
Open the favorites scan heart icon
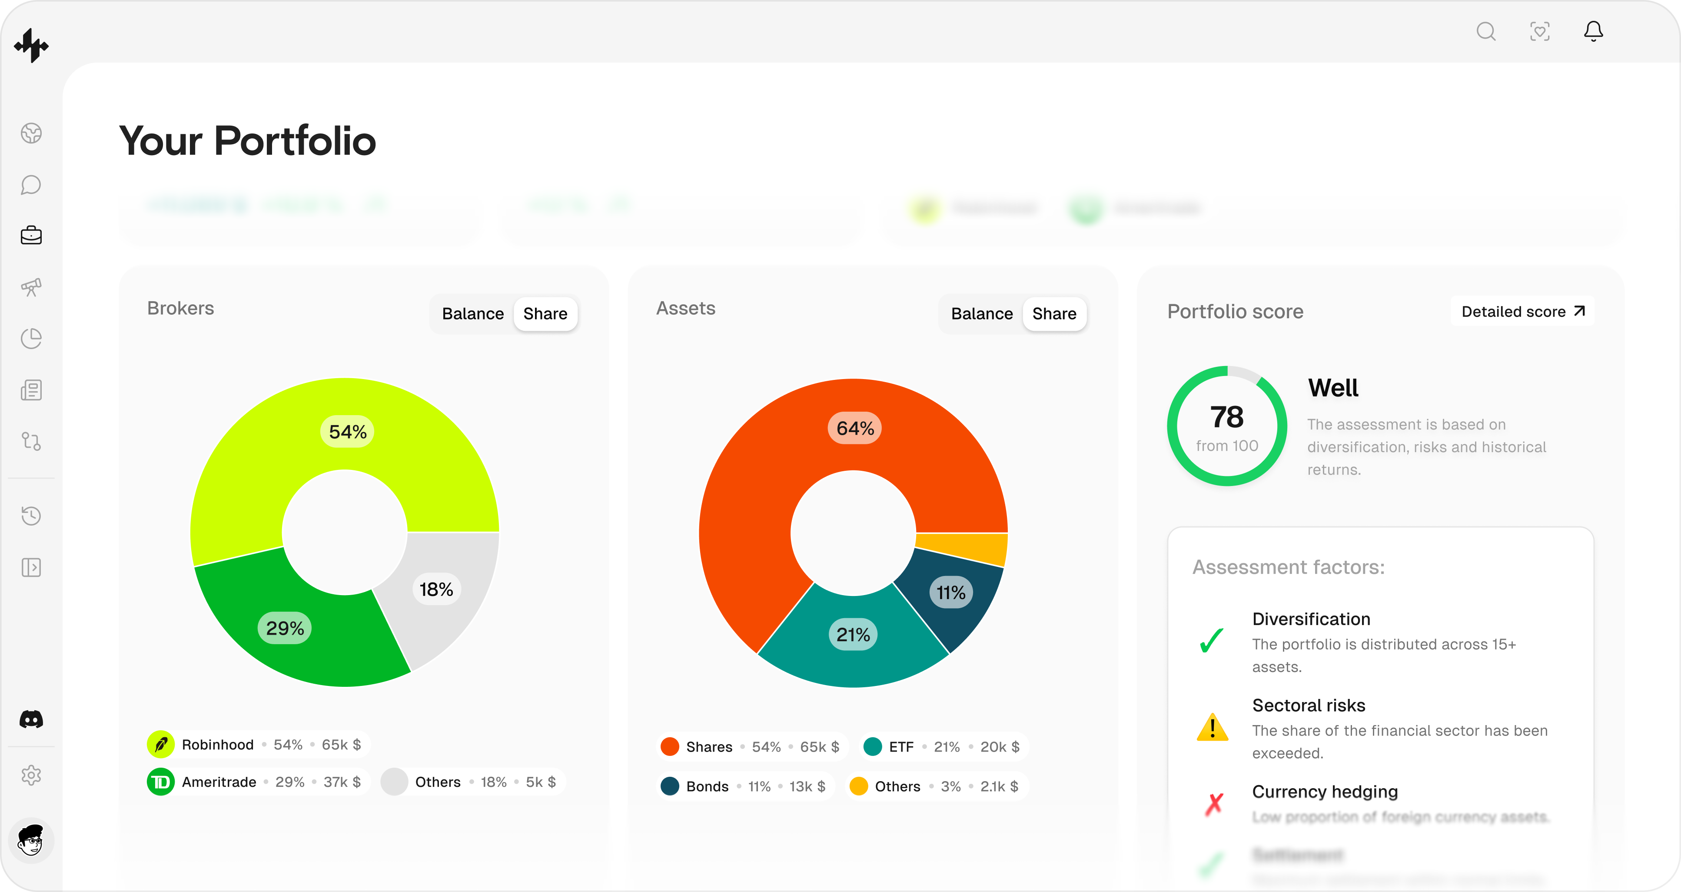(1539, 31)
